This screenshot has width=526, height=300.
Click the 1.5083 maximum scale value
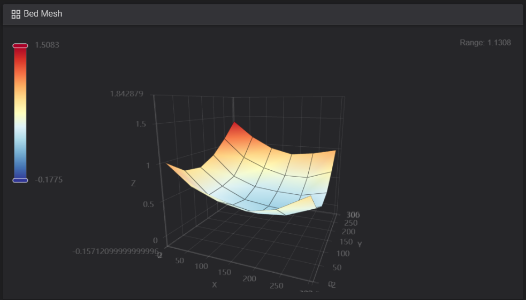[x=47, y=45]
